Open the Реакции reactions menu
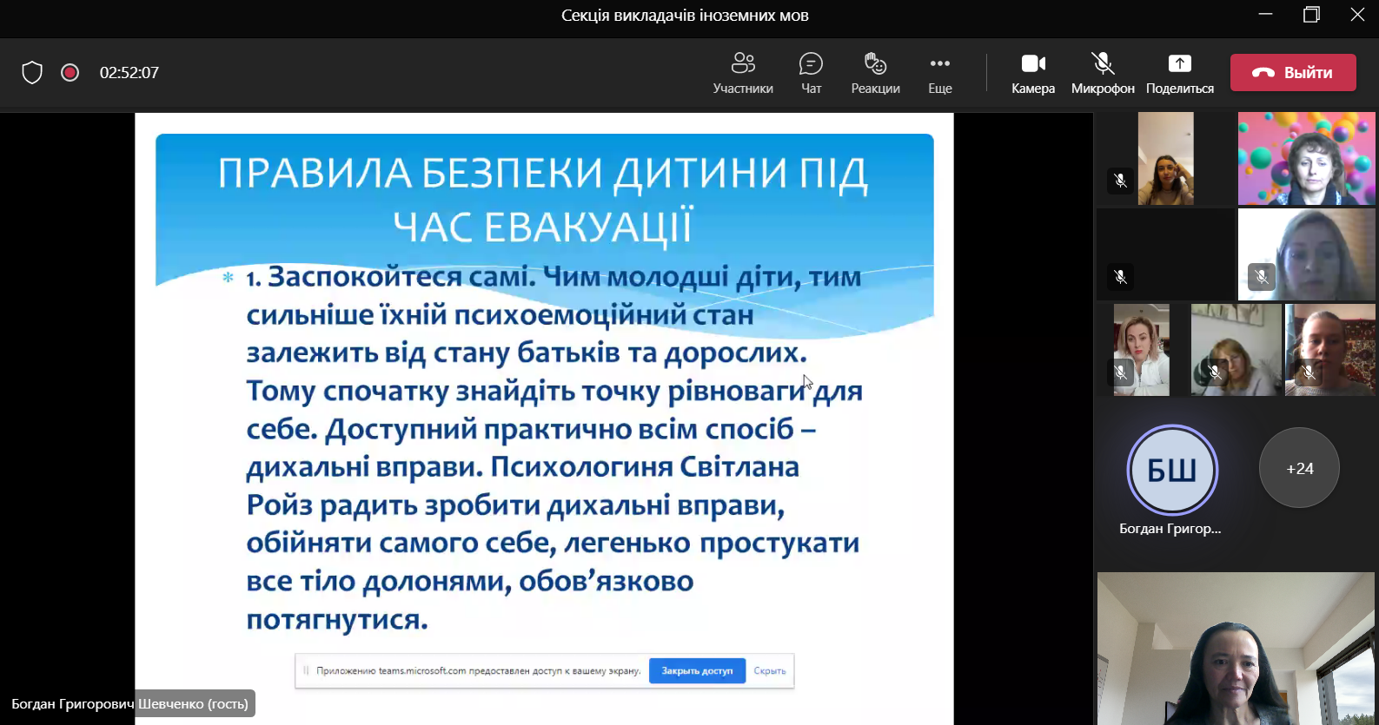Image resolution: width=1379 pixels, height=725 pixels. (x=875, y=73)
